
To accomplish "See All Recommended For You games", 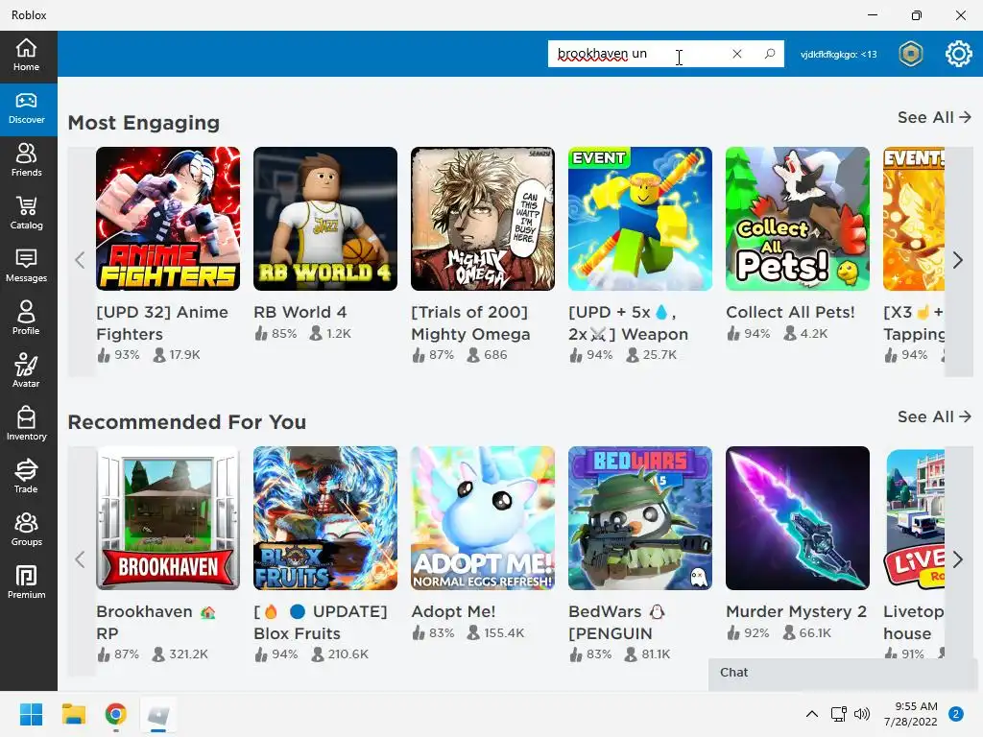I will click(x=934, y=416).
